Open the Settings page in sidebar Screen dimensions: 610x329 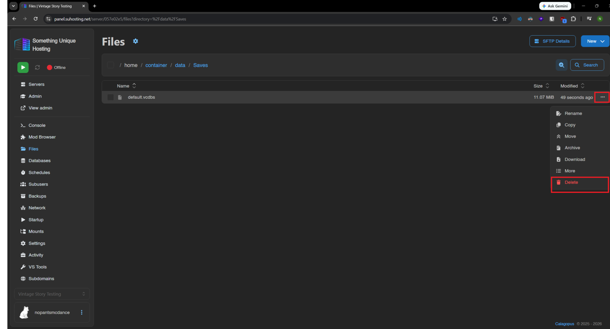click(x=52, y=243)
